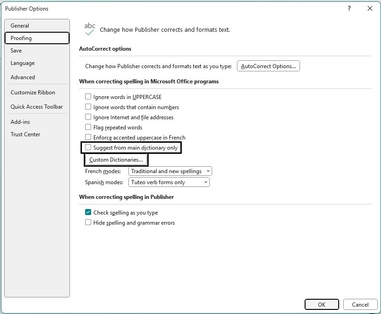This screenshot has height=314, width=381.
Task: Check Suggest from main dictionary only
Action: point(88,148)
